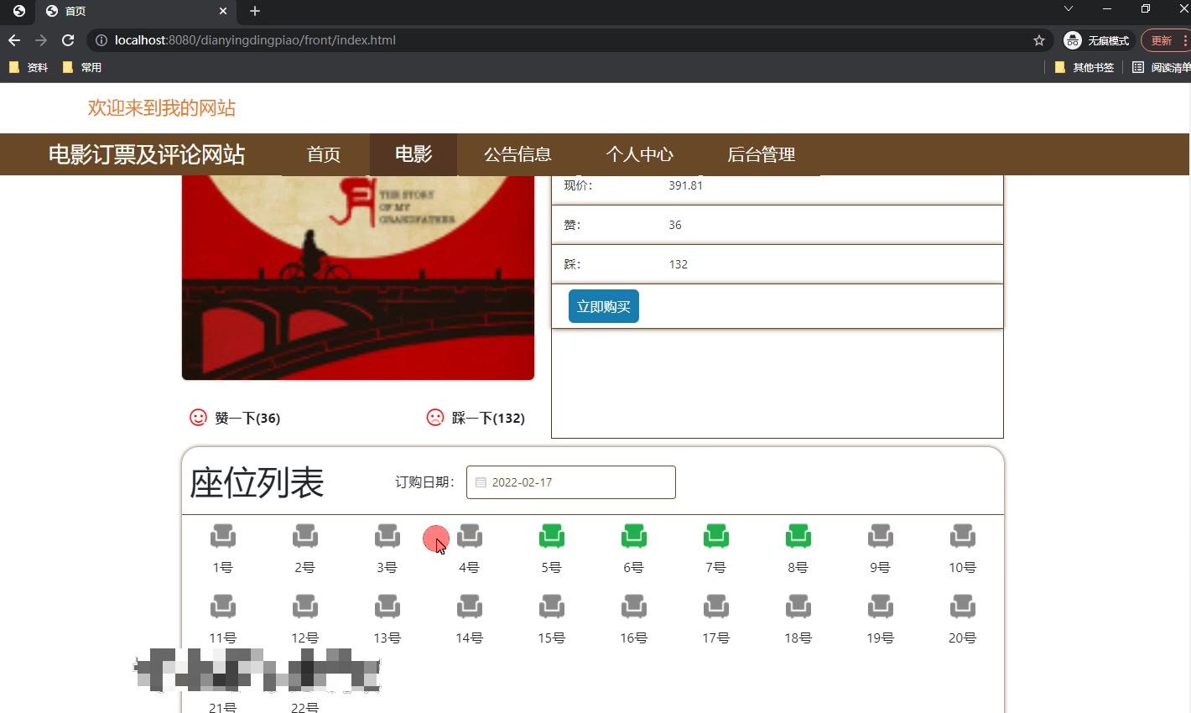Click the browser reload icon
The height and width of the screenshot is (713, 1191).
[x=68, y=40]
